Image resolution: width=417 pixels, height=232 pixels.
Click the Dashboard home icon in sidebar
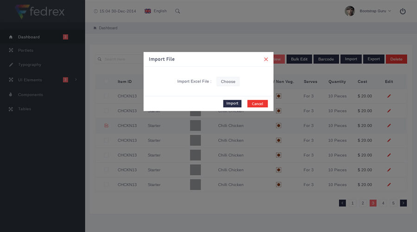11,37
